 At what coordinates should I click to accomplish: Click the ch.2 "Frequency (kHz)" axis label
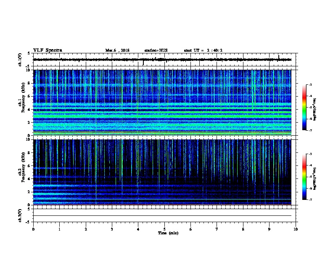pos(24,167)
